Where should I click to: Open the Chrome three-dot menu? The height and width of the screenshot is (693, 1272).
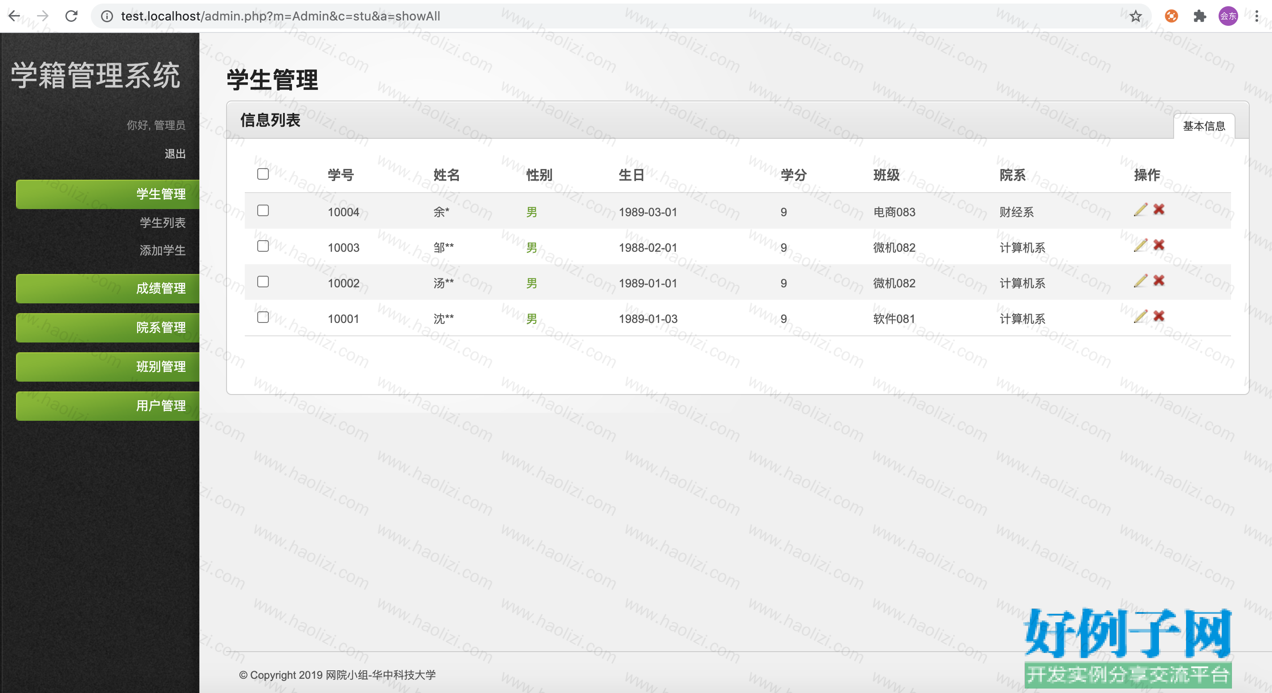click(1257, 16)
